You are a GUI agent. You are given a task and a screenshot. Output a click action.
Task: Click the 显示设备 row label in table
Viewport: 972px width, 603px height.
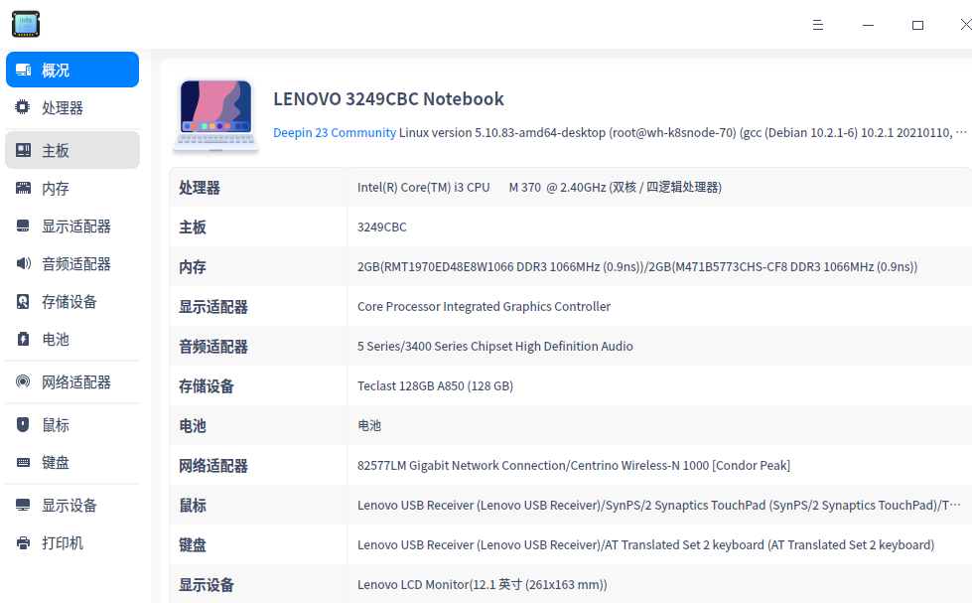(206, 584)
